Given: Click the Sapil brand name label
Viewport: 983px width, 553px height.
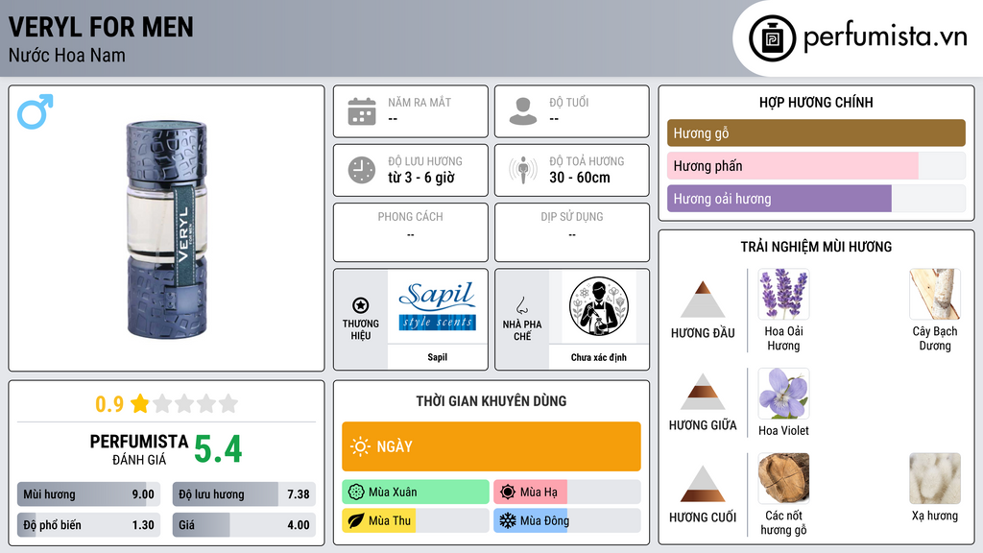Looking at the screenshot, I should click(x=438, y=357).
